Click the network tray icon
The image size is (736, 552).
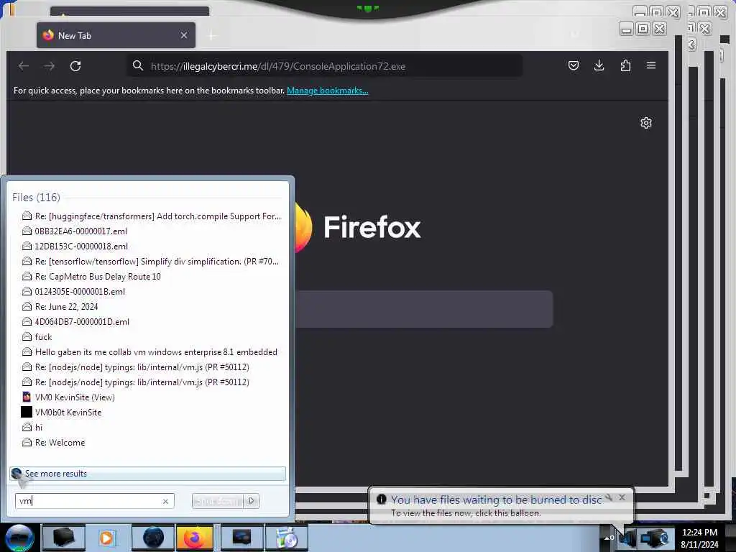point(654,538)
